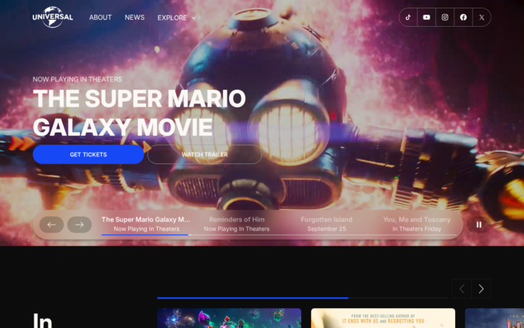Pause the hero carousel autoplay
The width and height of the screenshot is (524, 328).
[x=479, y=225]
